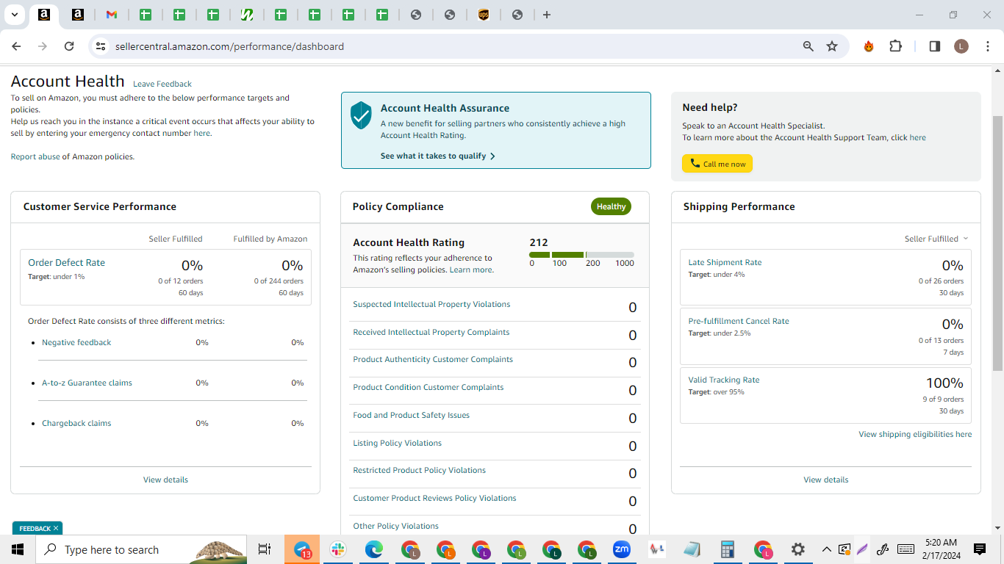Click the Account Health Rating progress bar

tap(581, 255)
